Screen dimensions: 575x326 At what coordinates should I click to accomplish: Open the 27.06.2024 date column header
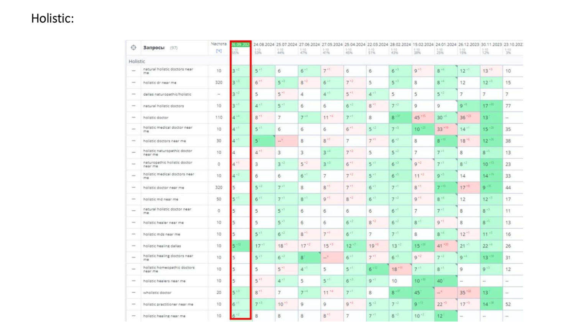point(309,44)
